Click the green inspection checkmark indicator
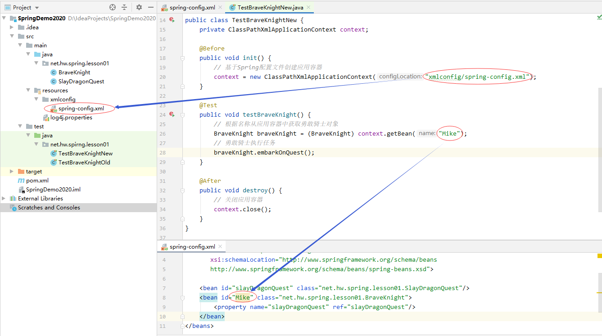 (x=599, y=17)
